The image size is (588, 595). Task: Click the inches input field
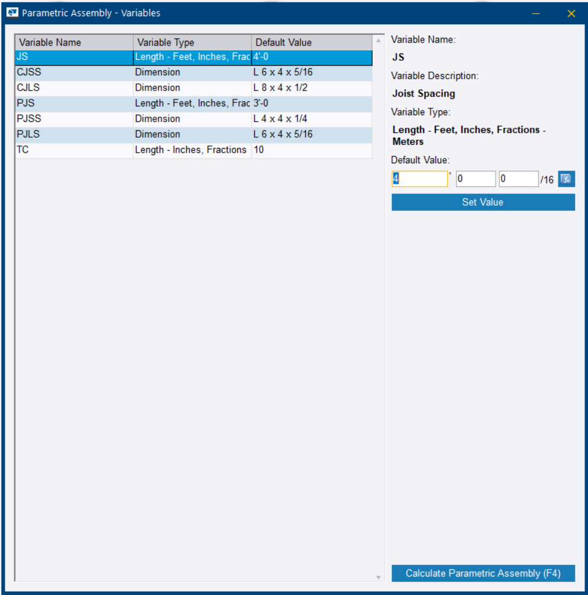[x=475, y=179]
